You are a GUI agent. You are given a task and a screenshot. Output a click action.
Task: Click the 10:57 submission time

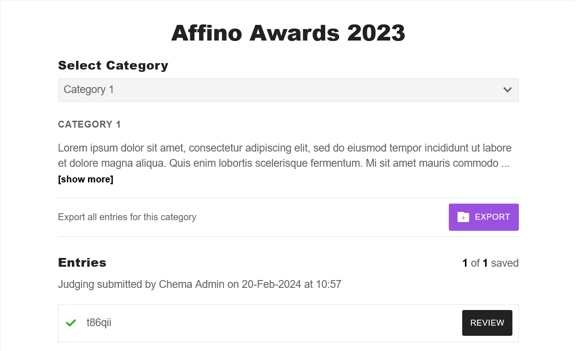(x=329, y=284)
